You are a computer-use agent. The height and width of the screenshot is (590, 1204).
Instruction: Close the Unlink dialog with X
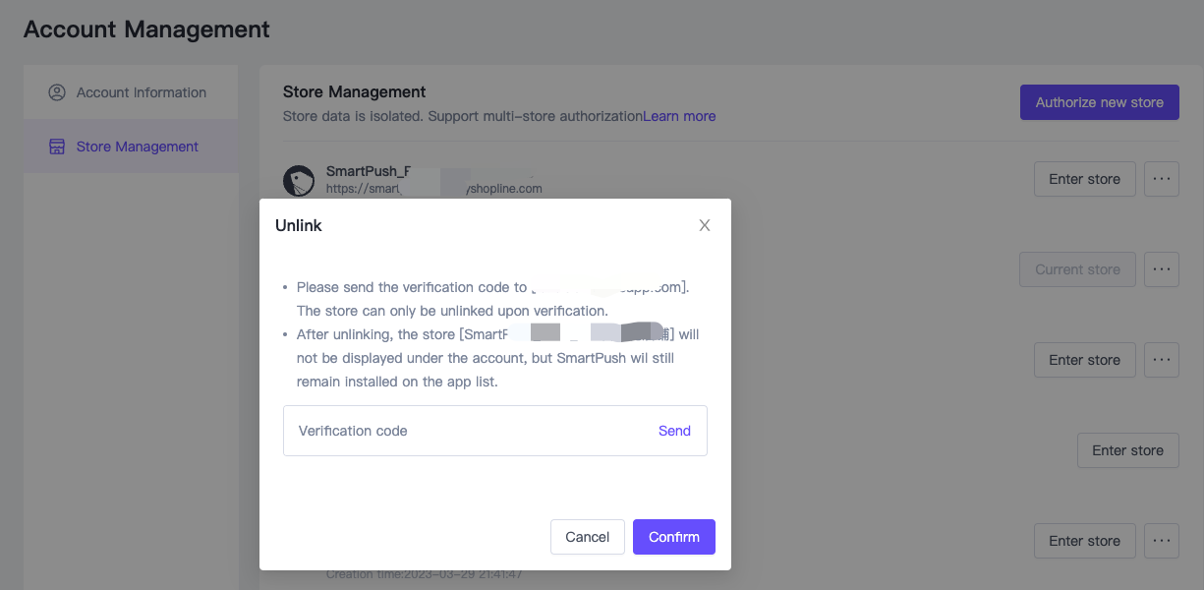click(704, 225)
